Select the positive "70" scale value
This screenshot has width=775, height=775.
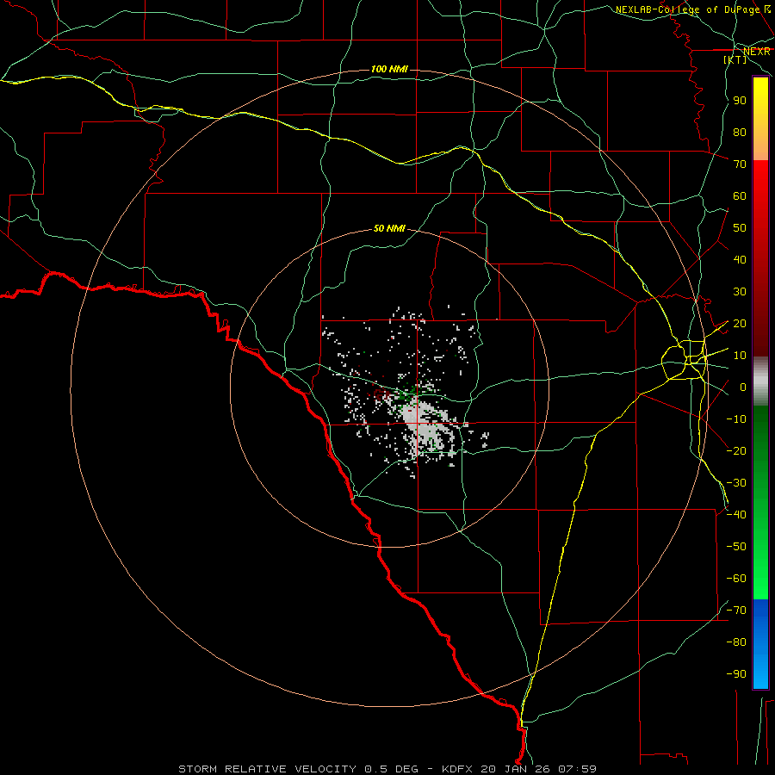[x=740, y=164]
